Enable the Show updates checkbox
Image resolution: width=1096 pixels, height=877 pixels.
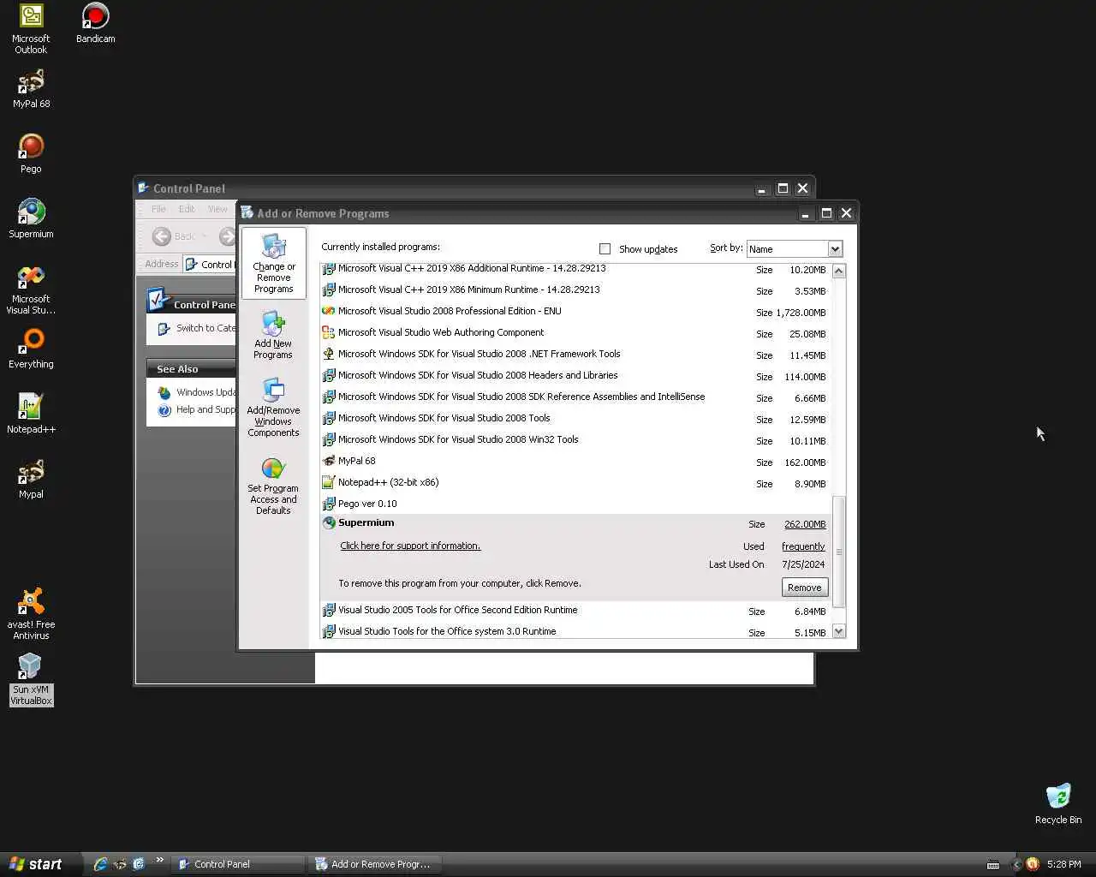coord(605,249)
